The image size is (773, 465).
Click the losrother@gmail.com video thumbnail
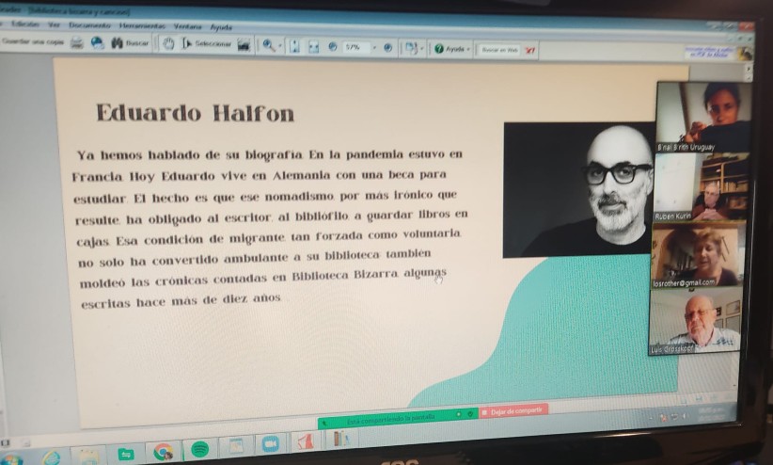click(x=697, y=255)
